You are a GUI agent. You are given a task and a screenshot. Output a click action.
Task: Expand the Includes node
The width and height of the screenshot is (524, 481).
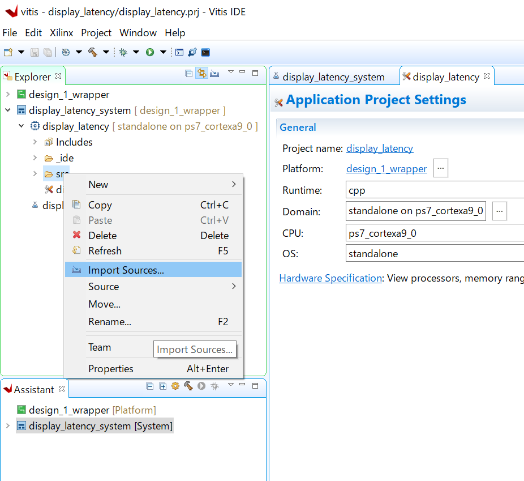pos(35,142)
